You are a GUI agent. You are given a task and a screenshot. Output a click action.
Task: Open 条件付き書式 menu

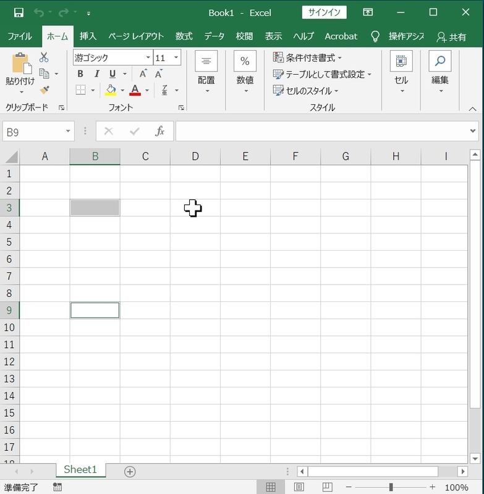307,57
